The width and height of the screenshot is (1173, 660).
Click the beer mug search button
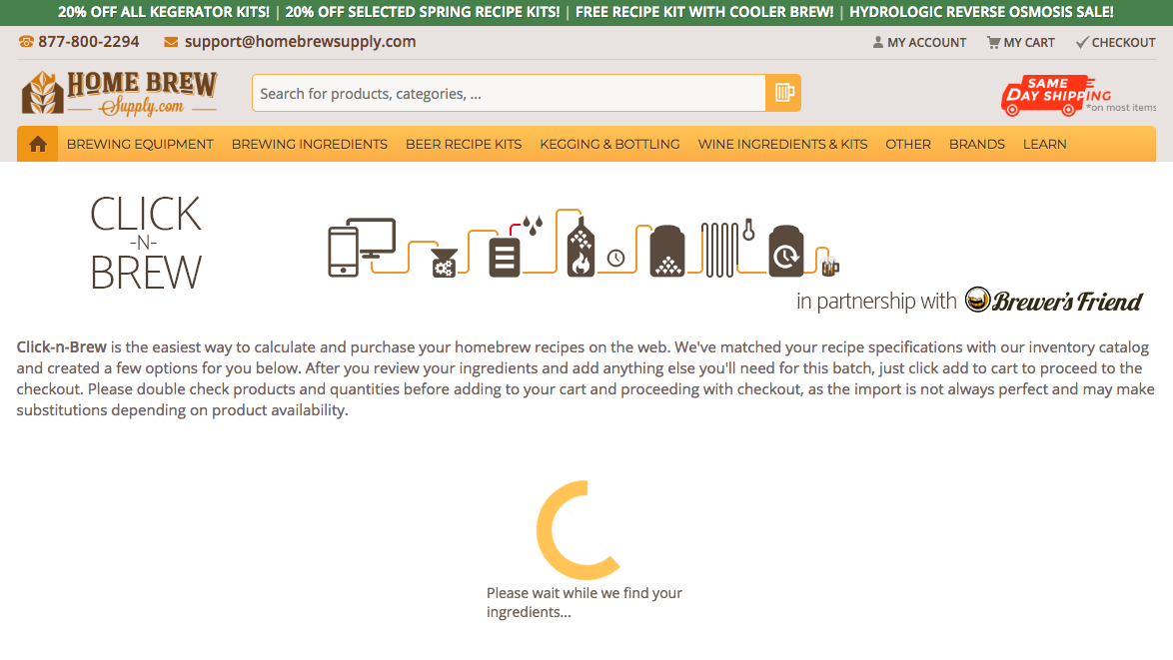pyautogui.click(x=783, y=93)
